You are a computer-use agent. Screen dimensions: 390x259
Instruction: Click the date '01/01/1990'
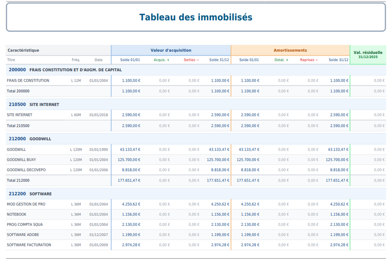99,149
